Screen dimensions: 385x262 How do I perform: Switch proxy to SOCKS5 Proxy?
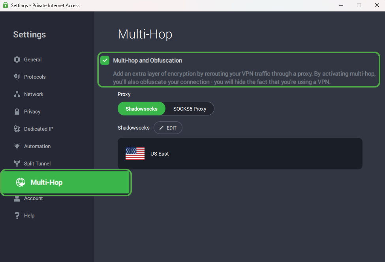(x=190, y=109)
